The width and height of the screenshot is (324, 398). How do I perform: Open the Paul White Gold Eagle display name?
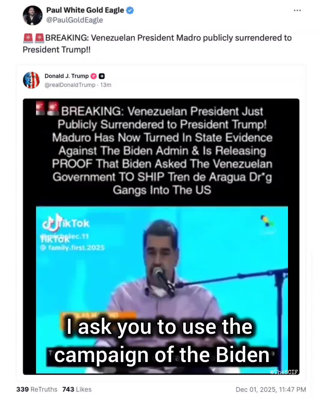pos(85,10)
